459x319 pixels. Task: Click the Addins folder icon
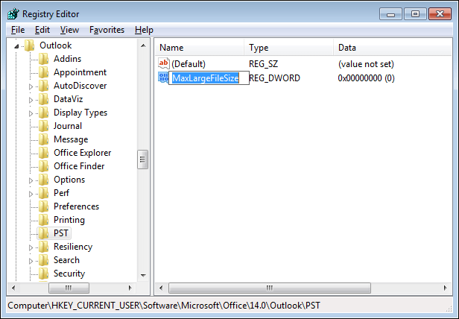click(44, 59)
